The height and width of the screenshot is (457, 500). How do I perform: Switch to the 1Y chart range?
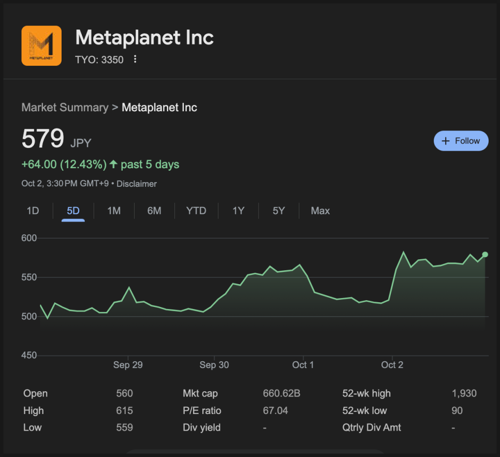238,211
